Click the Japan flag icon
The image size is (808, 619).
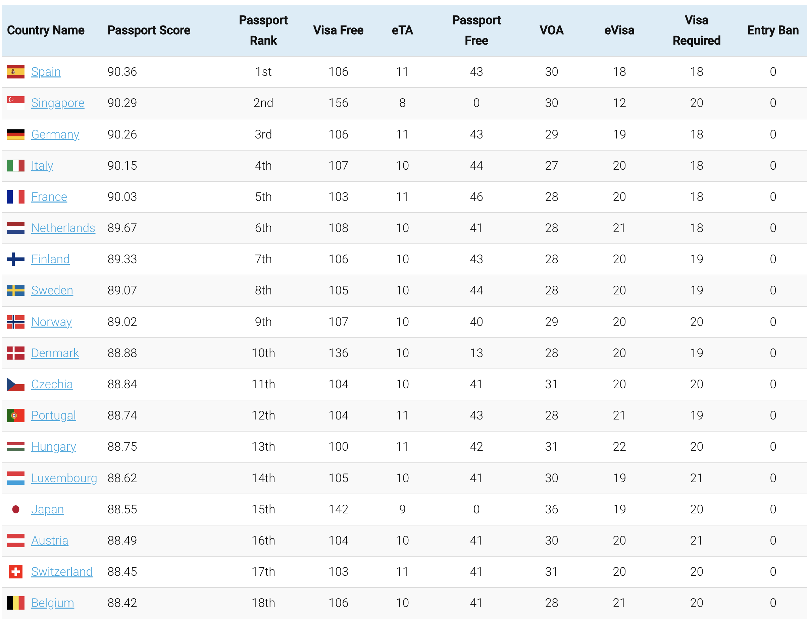[16, 509]
